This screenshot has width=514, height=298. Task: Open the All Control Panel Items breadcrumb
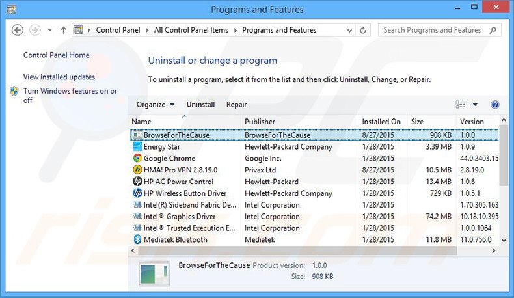(x=191, y=30)
